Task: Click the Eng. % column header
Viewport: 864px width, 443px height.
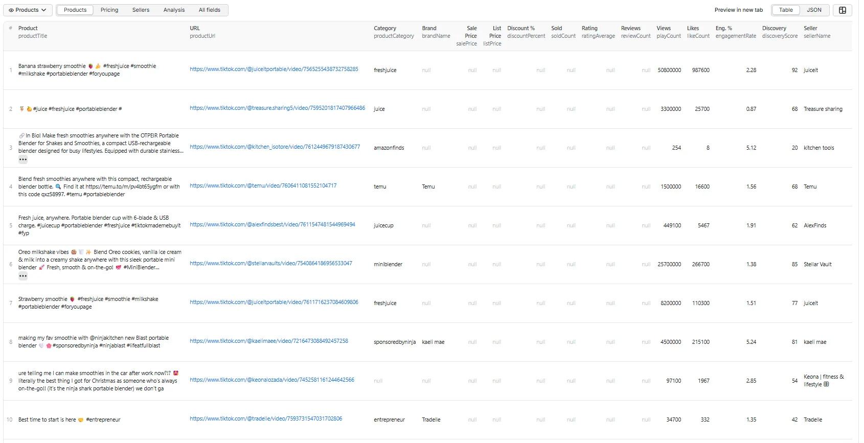Action: point(724,28)
